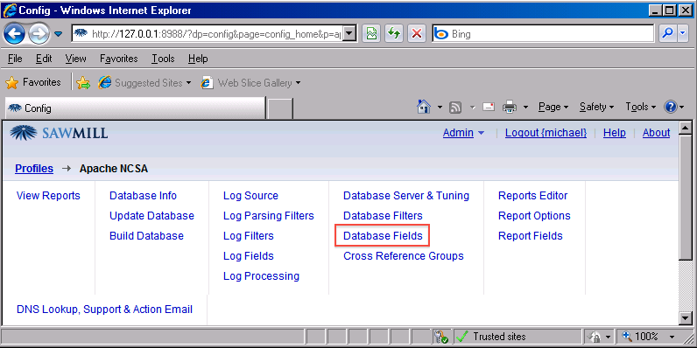Click the Compatibility View icon
Screen dimensions: 697x348
coord(371,34)
